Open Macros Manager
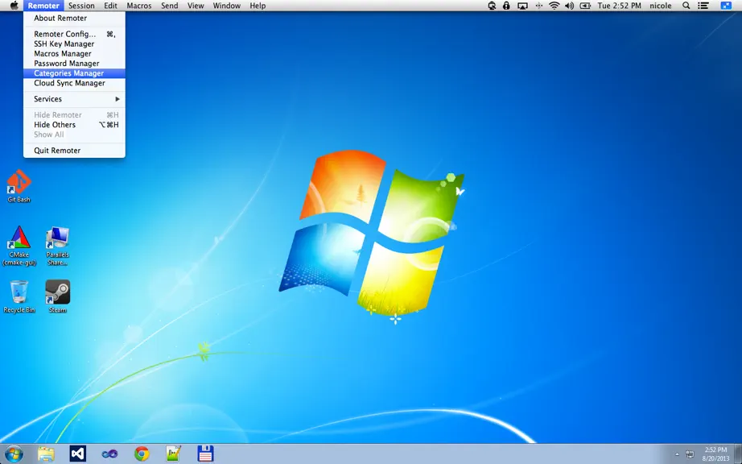 tap(74, 53)
